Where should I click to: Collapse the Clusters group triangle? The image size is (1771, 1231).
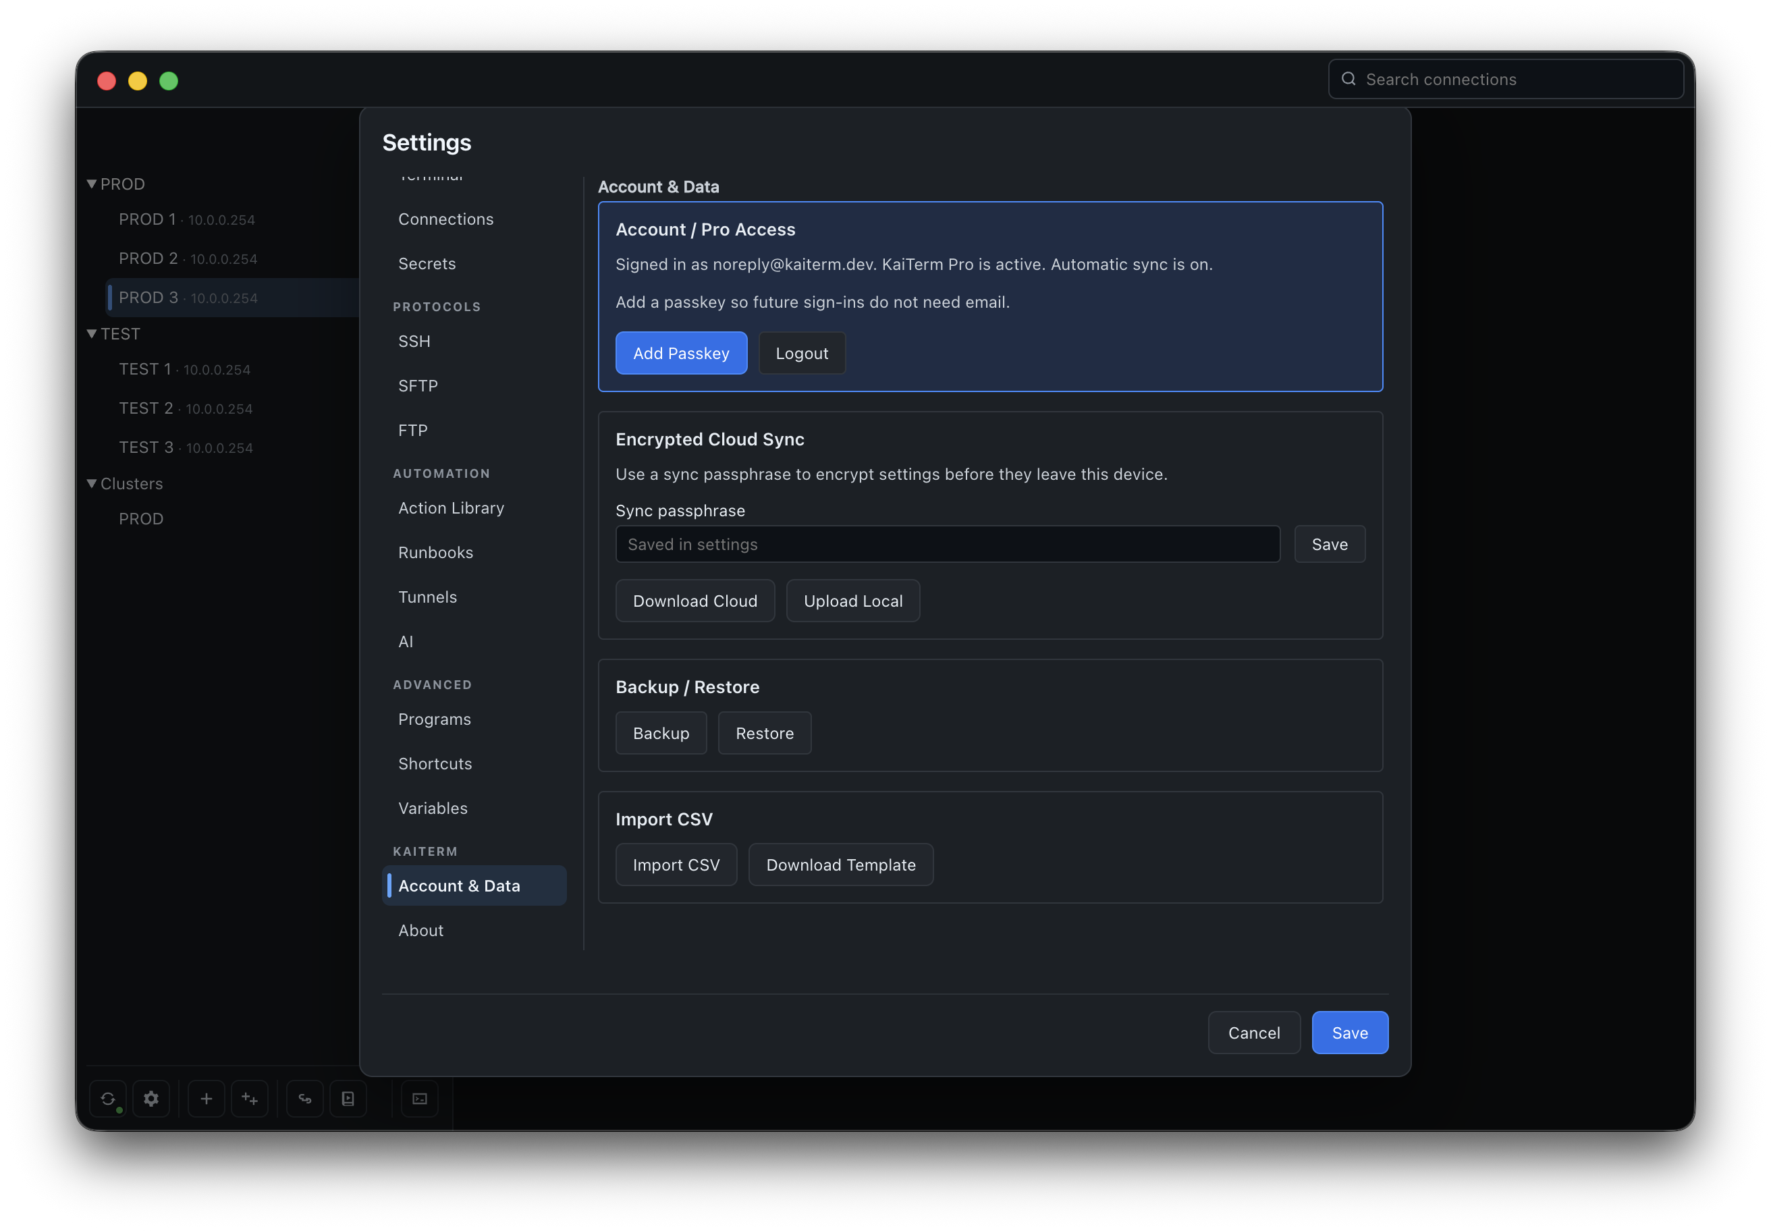point(91,483)
